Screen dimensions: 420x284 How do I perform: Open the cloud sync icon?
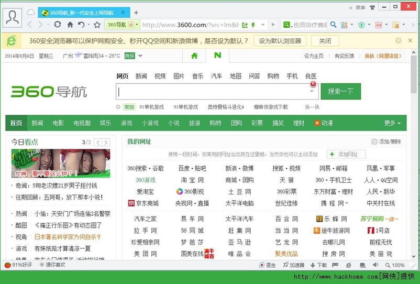point(31,12)
